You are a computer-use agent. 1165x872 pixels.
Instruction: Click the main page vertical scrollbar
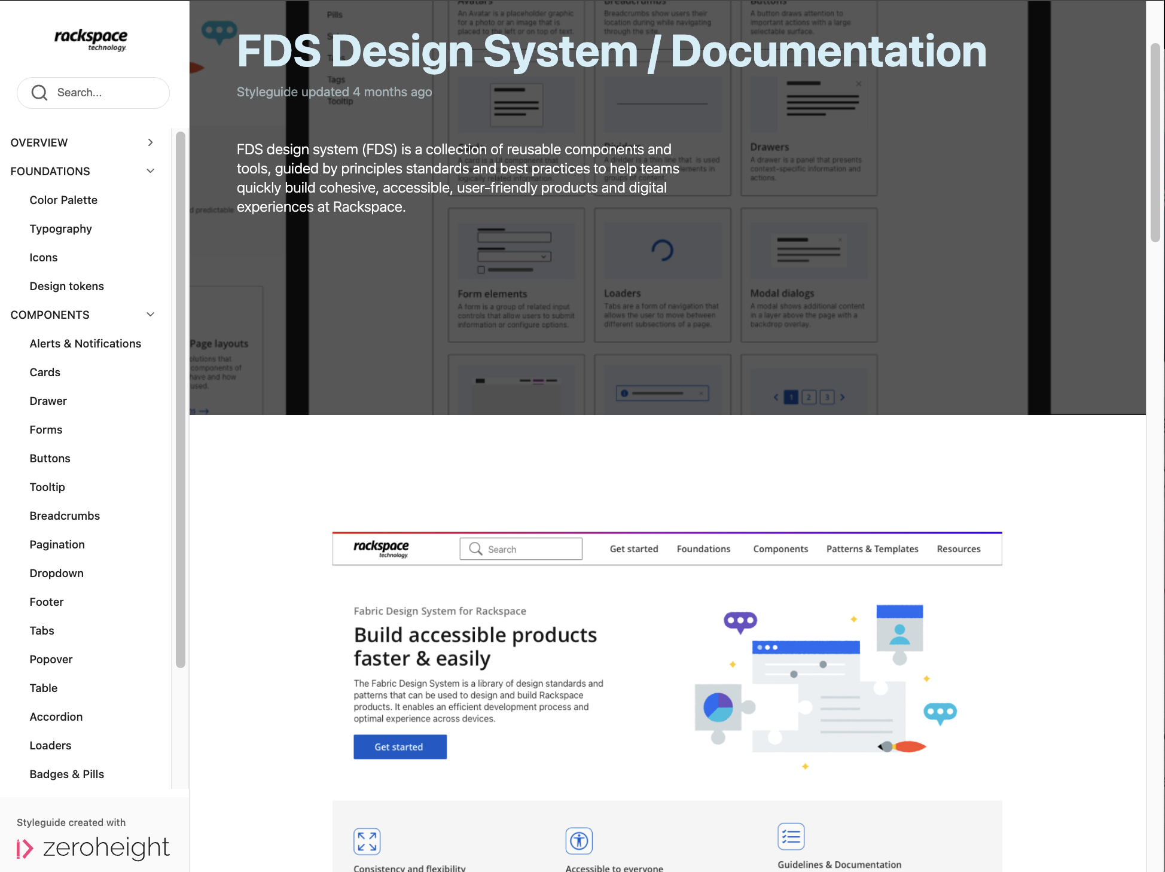[x=1155, y=144]
